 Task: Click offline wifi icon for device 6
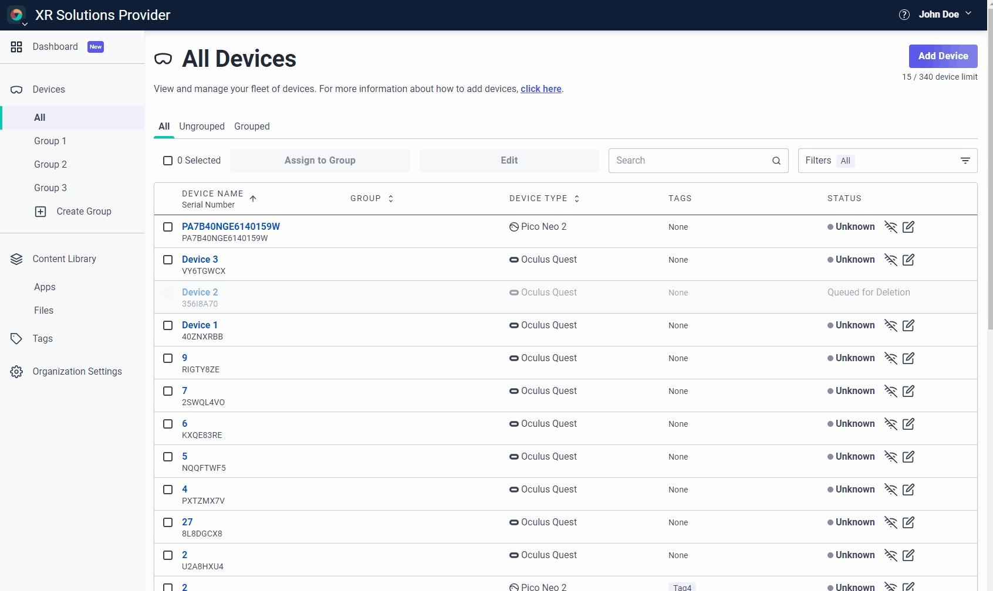tap(891, 424)
